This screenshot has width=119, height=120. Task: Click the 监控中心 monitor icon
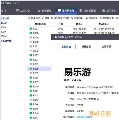18,10
